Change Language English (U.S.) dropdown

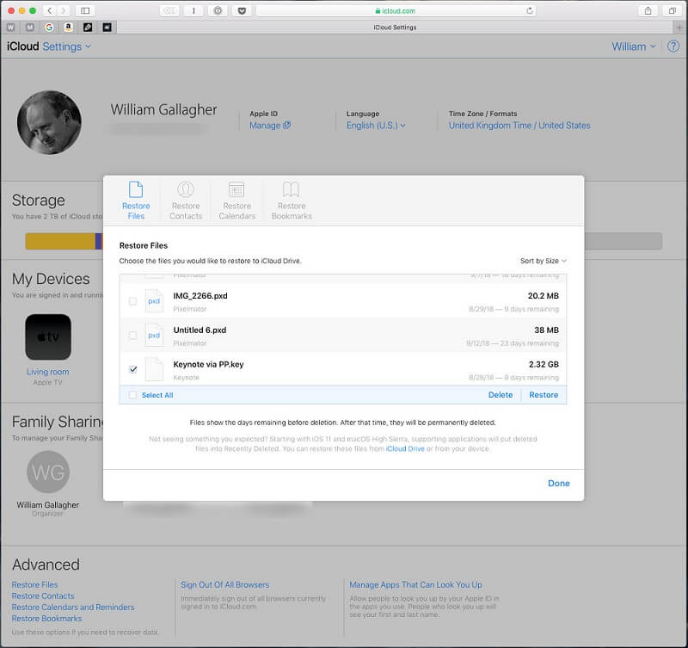[376, 126]
